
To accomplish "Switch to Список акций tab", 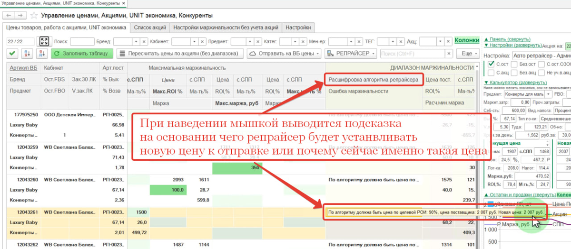I will point(149,28).
